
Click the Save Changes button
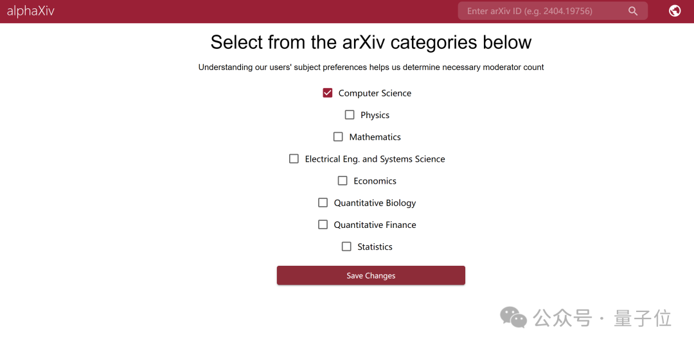click(371, 275)
